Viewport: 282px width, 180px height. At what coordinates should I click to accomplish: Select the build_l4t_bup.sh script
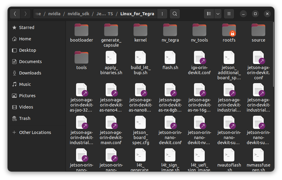[x=140, y=63]
